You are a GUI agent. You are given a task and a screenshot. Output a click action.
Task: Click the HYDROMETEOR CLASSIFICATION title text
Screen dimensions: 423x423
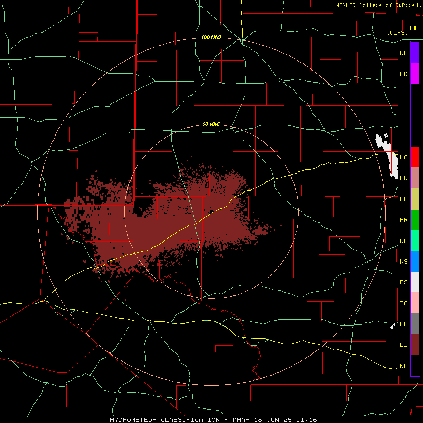pos(165,420)
